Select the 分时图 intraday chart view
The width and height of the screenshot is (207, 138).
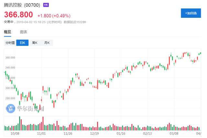tap(10, 43)
